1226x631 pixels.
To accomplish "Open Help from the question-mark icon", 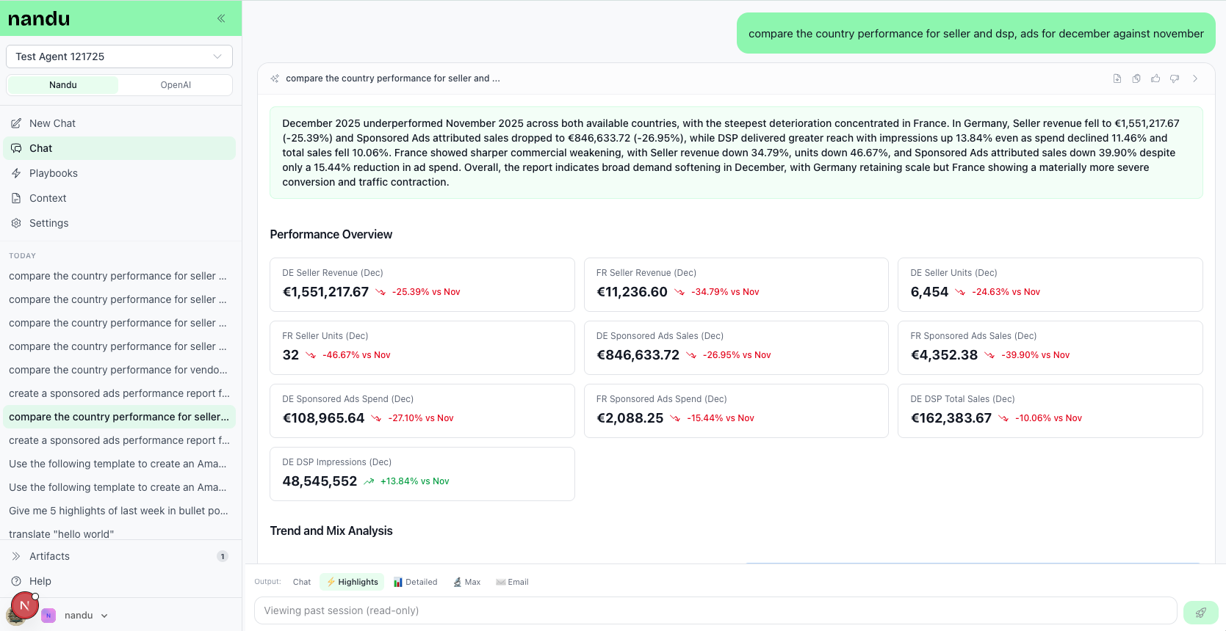I will tap(16, 581).
